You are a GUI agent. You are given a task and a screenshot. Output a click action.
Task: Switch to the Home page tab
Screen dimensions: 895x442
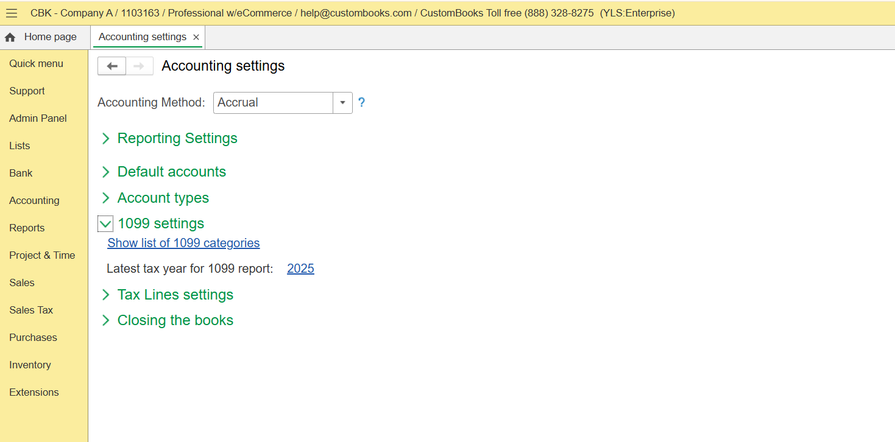(x=50, y=37)
